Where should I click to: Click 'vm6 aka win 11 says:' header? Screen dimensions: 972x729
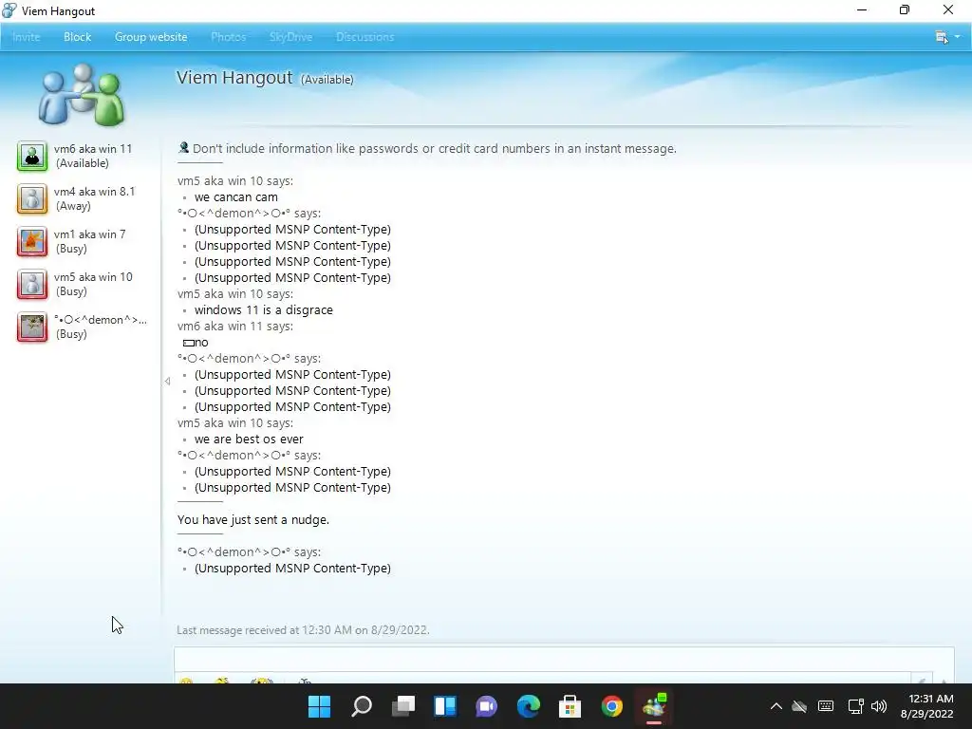(235, 327)
